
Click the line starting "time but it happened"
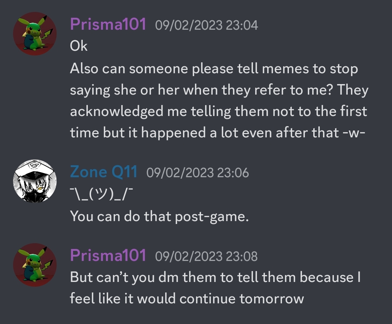217,133
